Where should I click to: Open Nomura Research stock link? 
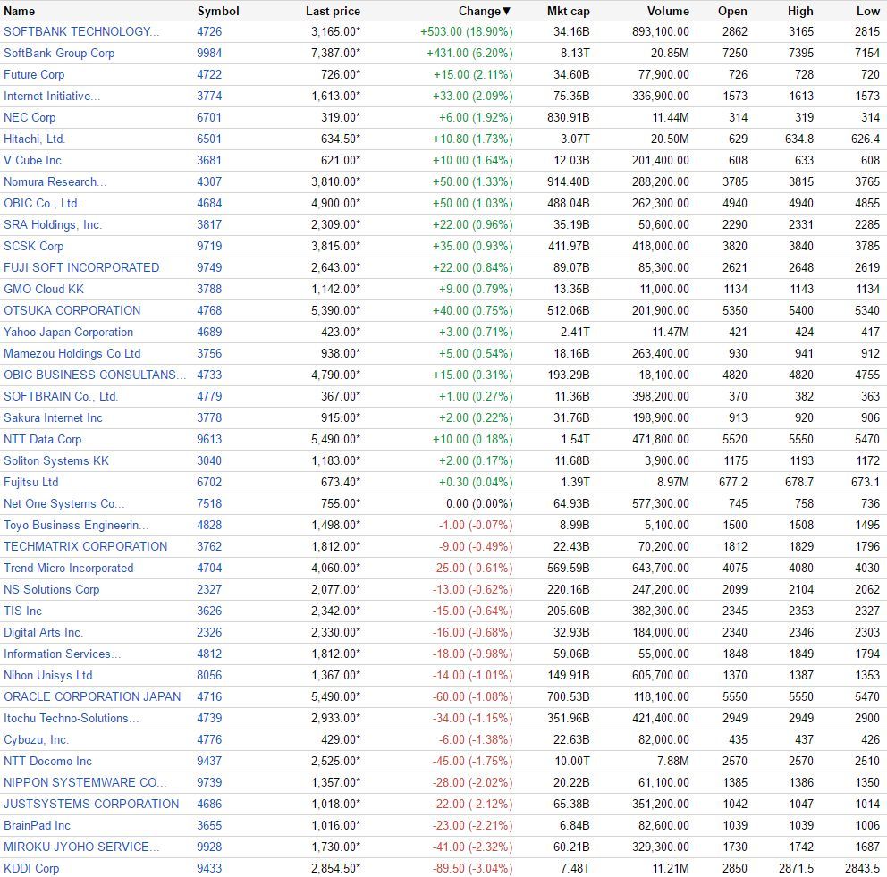(55, 182)
